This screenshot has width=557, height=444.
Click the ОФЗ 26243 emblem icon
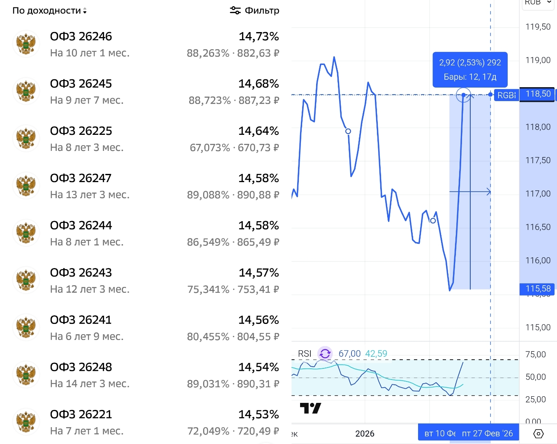[26, 280]
